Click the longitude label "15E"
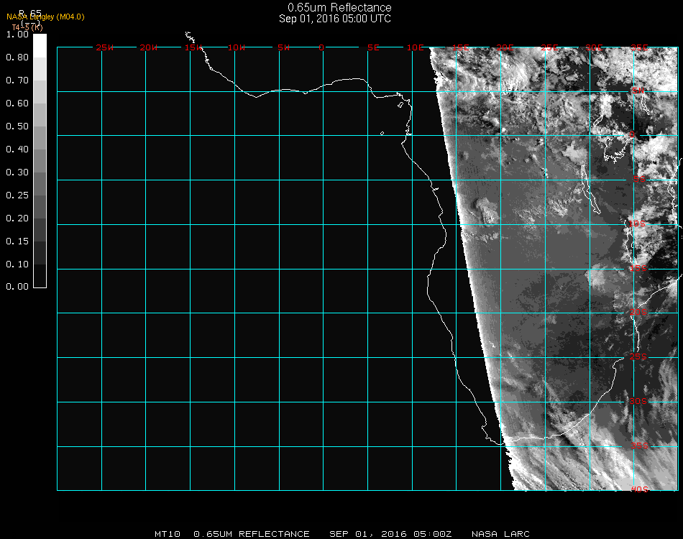Image resolution: width=683 pixels, height=539 pixels. point(460,47)
